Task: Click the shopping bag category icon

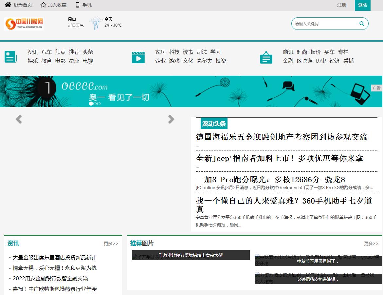Action: [266, 57]
